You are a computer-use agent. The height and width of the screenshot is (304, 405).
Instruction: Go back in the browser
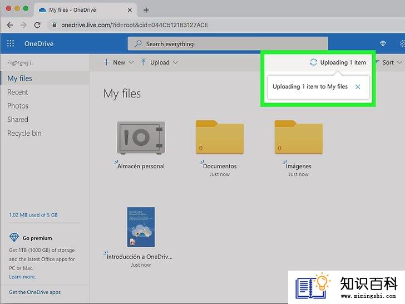(10, 25)
